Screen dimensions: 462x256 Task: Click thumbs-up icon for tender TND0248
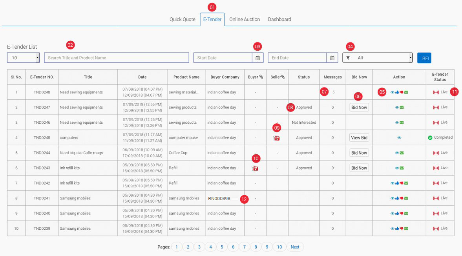point(397,92)
